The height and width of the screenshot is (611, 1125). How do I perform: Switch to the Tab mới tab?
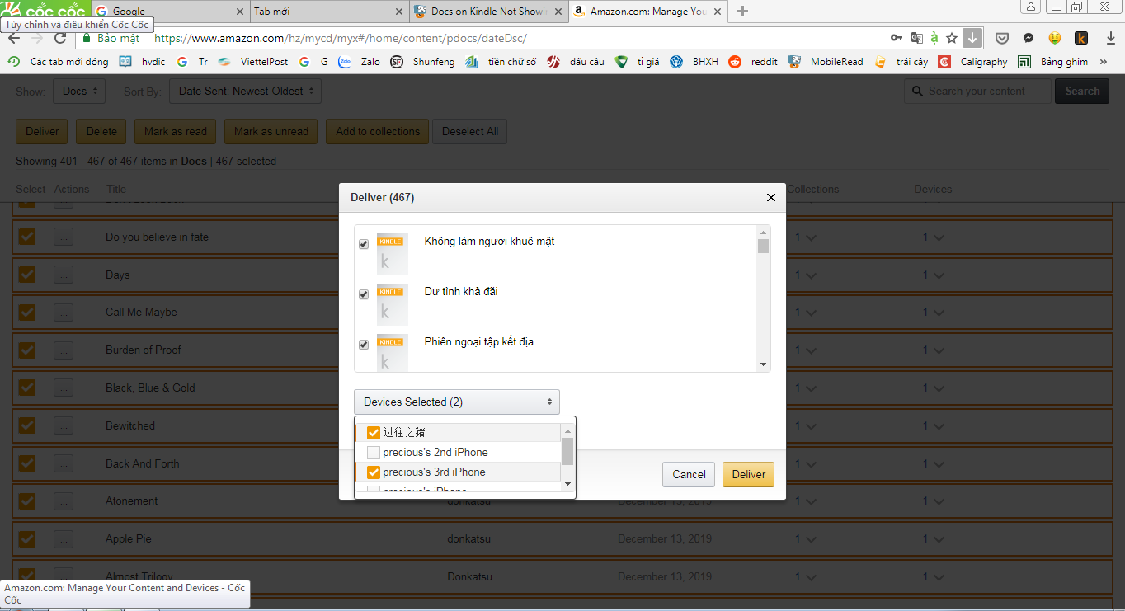(x=328, y=12)
